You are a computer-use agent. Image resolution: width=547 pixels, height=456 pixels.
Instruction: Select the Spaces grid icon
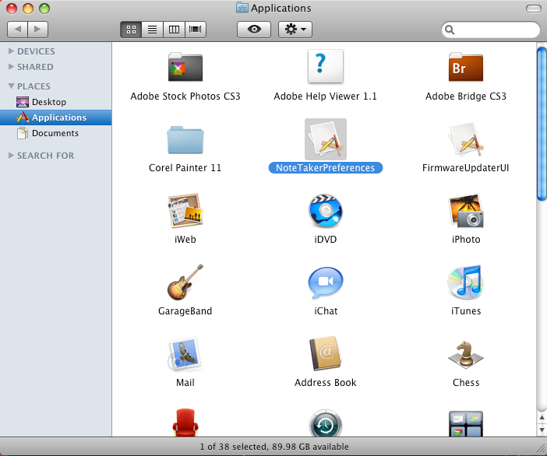466,423
